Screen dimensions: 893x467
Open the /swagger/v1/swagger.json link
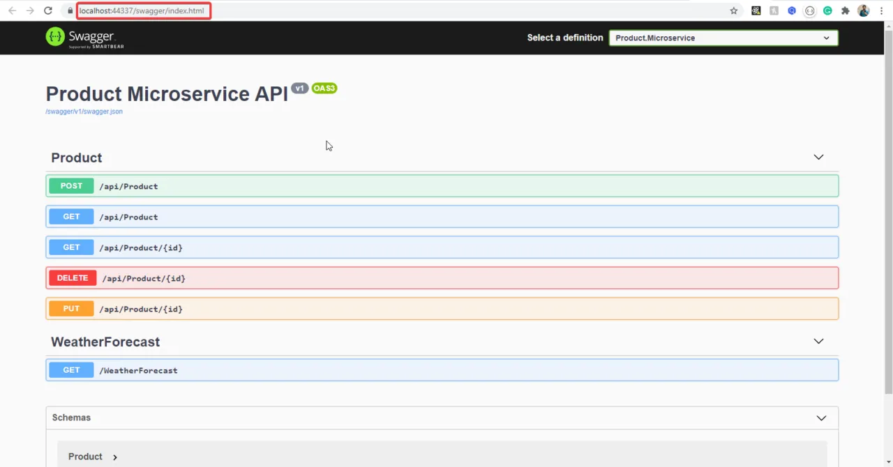84,112
